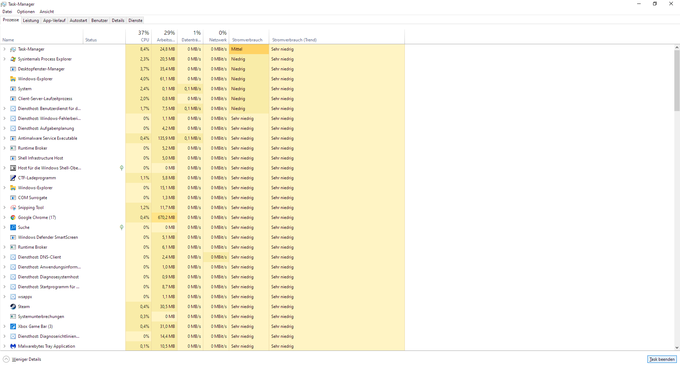680x365 pixels.
Task: Click the Desktopfenster-Manager process icon
Action: (13, 69)
